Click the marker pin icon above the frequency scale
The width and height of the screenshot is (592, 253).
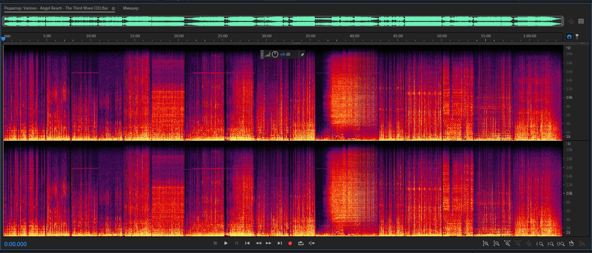(x=577, y=36)
